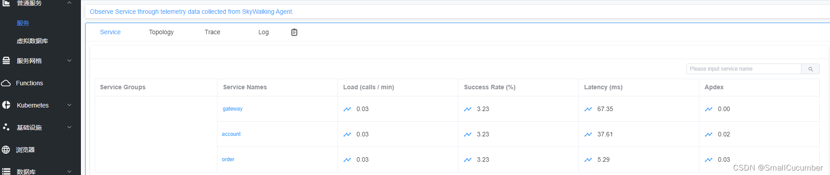Screen dimensions: 830x175
Task: Click the Functions cloud icon
Action: tap(6, 83)
